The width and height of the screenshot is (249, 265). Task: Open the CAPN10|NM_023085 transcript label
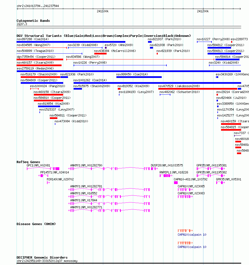point(191,187)
